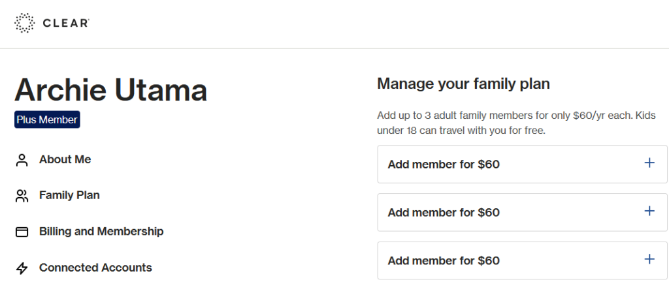Viewport: 669px width, 284px height.
Task: Expand the second Add member row plus icon
Action: (x=649, y=212)
